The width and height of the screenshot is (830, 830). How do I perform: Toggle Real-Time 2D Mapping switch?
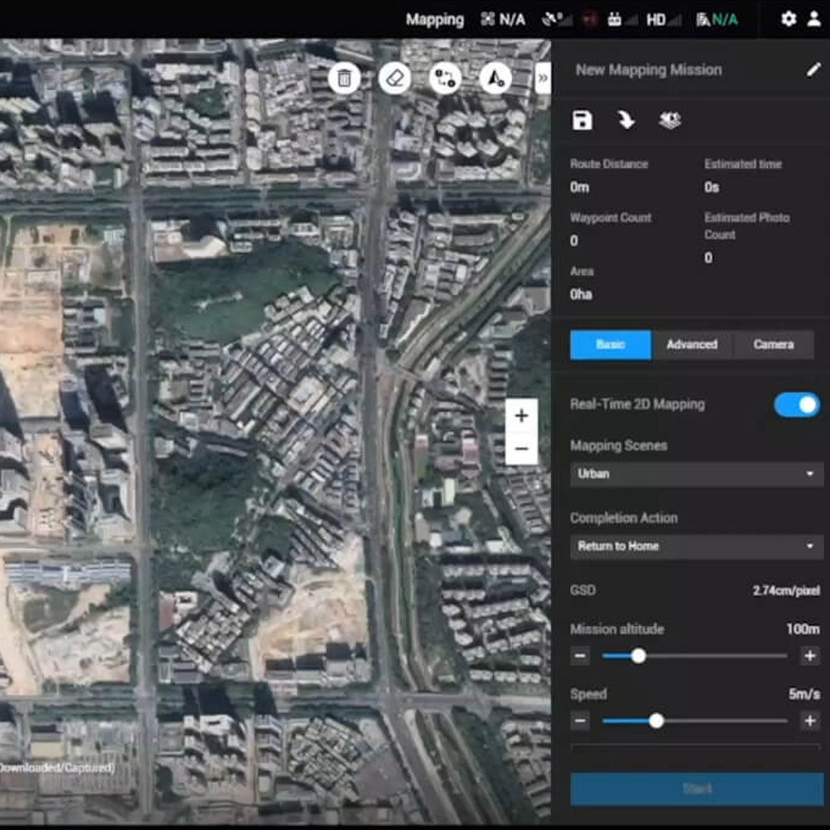click(797, 405)
